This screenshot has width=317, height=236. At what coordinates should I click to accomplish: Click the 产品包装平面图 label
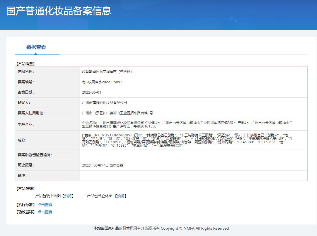point(48,196)
